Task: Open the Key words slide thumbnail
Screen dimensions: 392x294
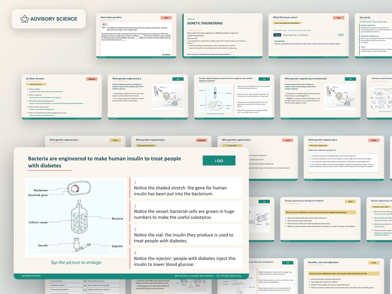Action: [x=373, y=36]
